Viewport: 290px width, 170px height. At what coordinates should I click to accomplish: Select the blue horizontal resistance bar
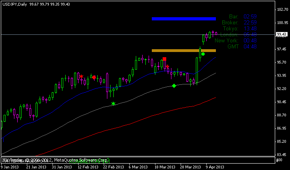coord(184,18)
